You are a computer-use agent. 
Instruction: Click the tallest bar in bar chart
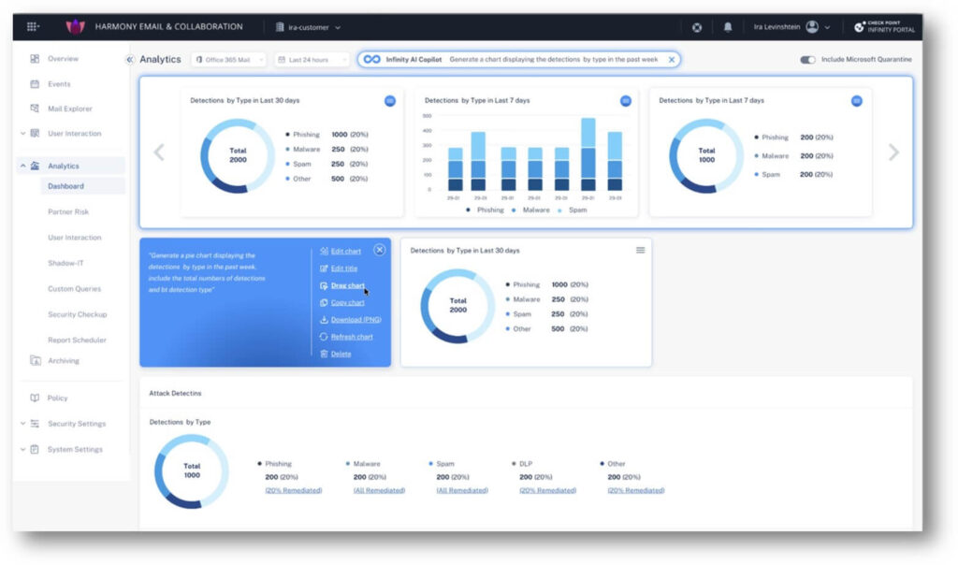tap(588, 154)
